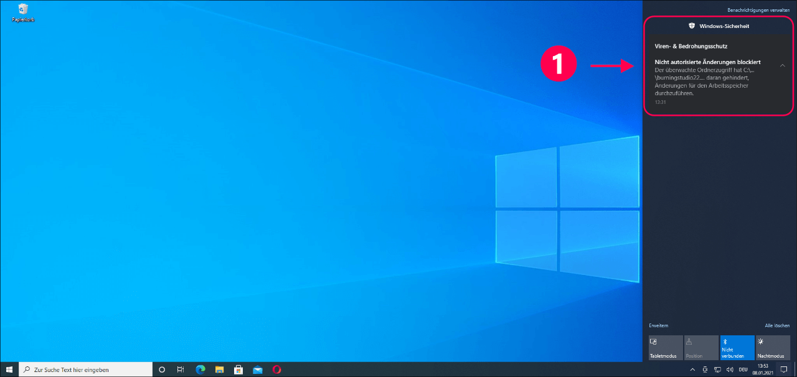Enable the Nachtmodus quick action
Image resolution: width=797 pixels, height=377 pixels.
click(x=772, y=348)
